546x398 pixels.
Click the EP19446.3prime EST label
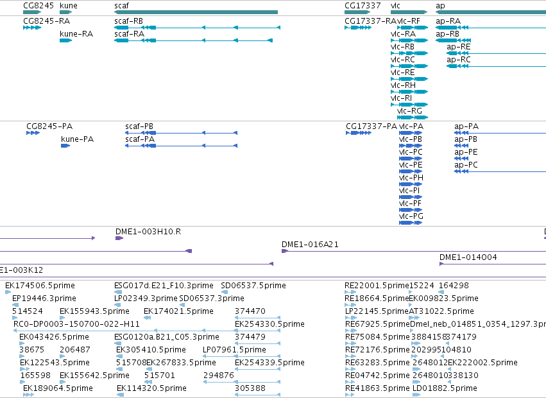[x=44, y=298]
